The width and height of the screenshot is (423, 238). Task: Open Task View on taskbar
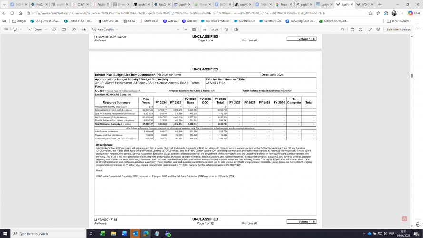coord(91,234)
